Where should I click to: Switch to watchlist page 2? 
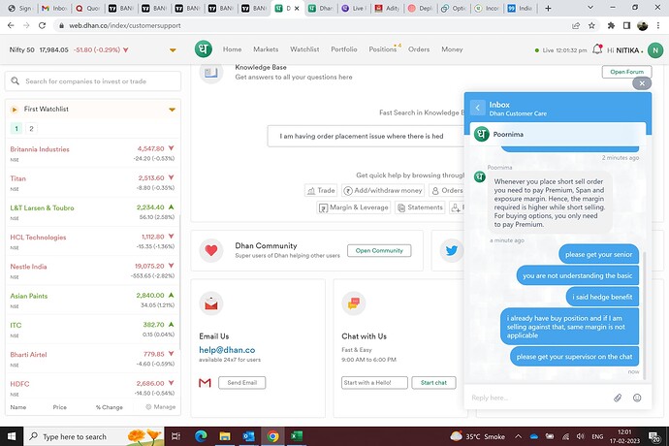31,128
